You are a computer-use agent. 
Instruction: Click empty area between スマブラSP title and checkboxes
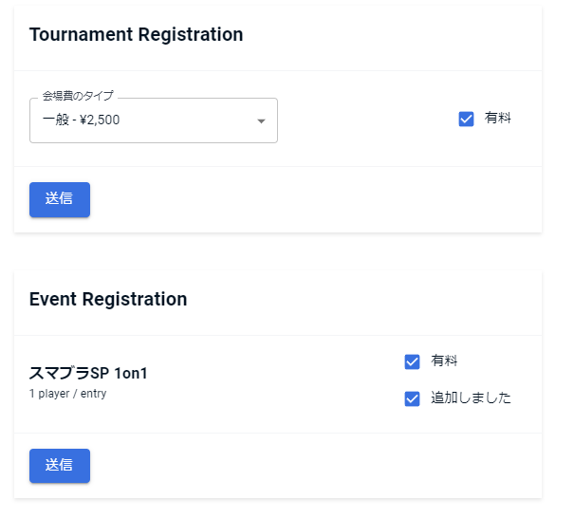coord(275,381)
